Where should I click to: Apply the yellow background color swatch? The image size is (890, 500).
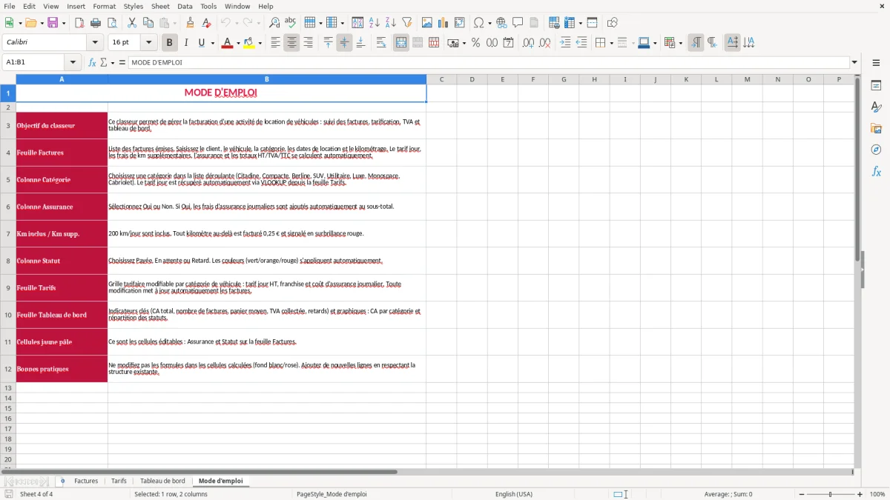coord(248,43)
